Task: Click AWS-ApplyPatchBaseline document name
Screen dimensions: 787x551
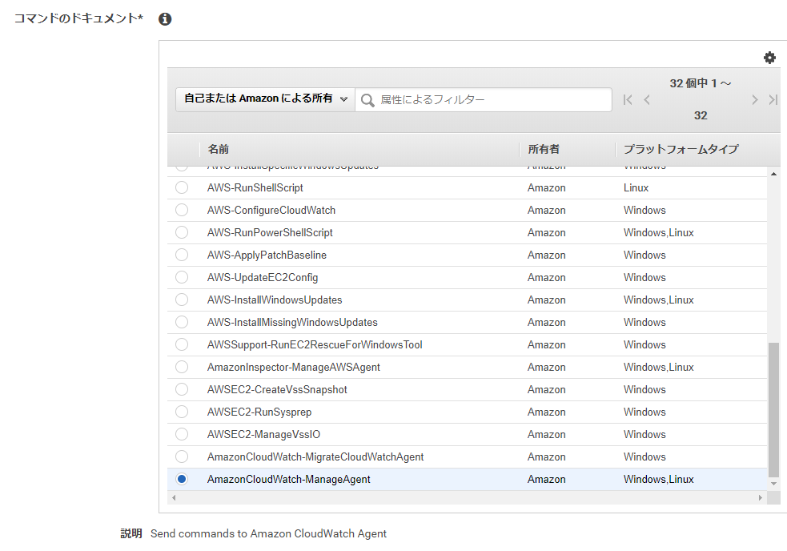Action: (x=267, y=255)
